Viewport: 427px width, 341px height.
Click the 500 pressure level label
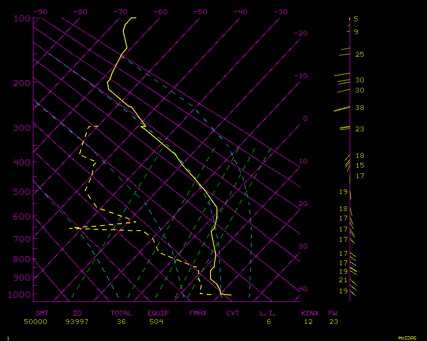[x=21, y=192]
